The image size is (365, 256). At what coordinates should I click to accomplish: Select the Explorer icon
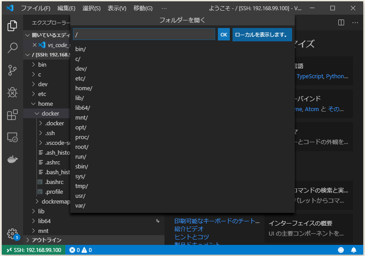pos(12,26)
